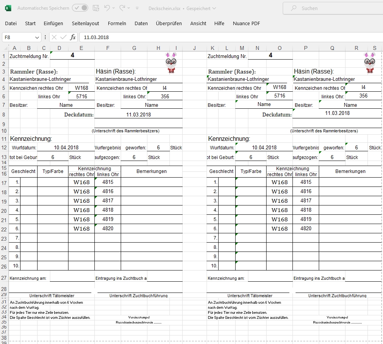Open the Einfügen tab
383x344 pixels.
(53, 24)
